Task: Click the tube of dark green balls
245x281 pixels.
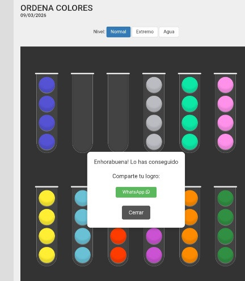Action: tap(225, 226)
